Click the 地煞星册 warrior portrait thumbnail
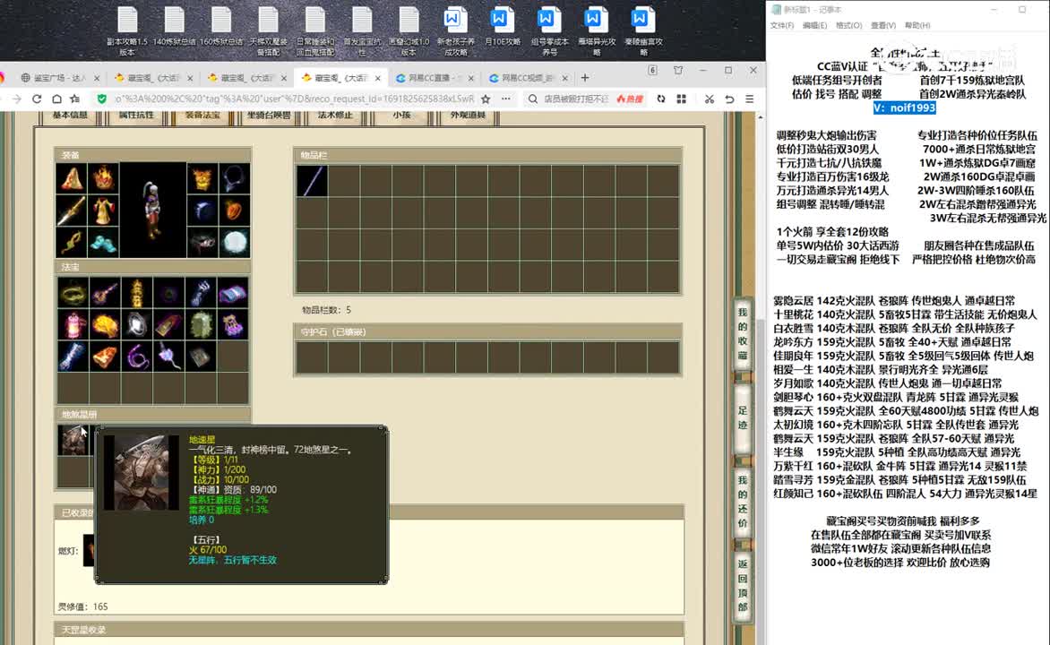The height and width of the screenshot is (645, 1050). pos(73,440)
